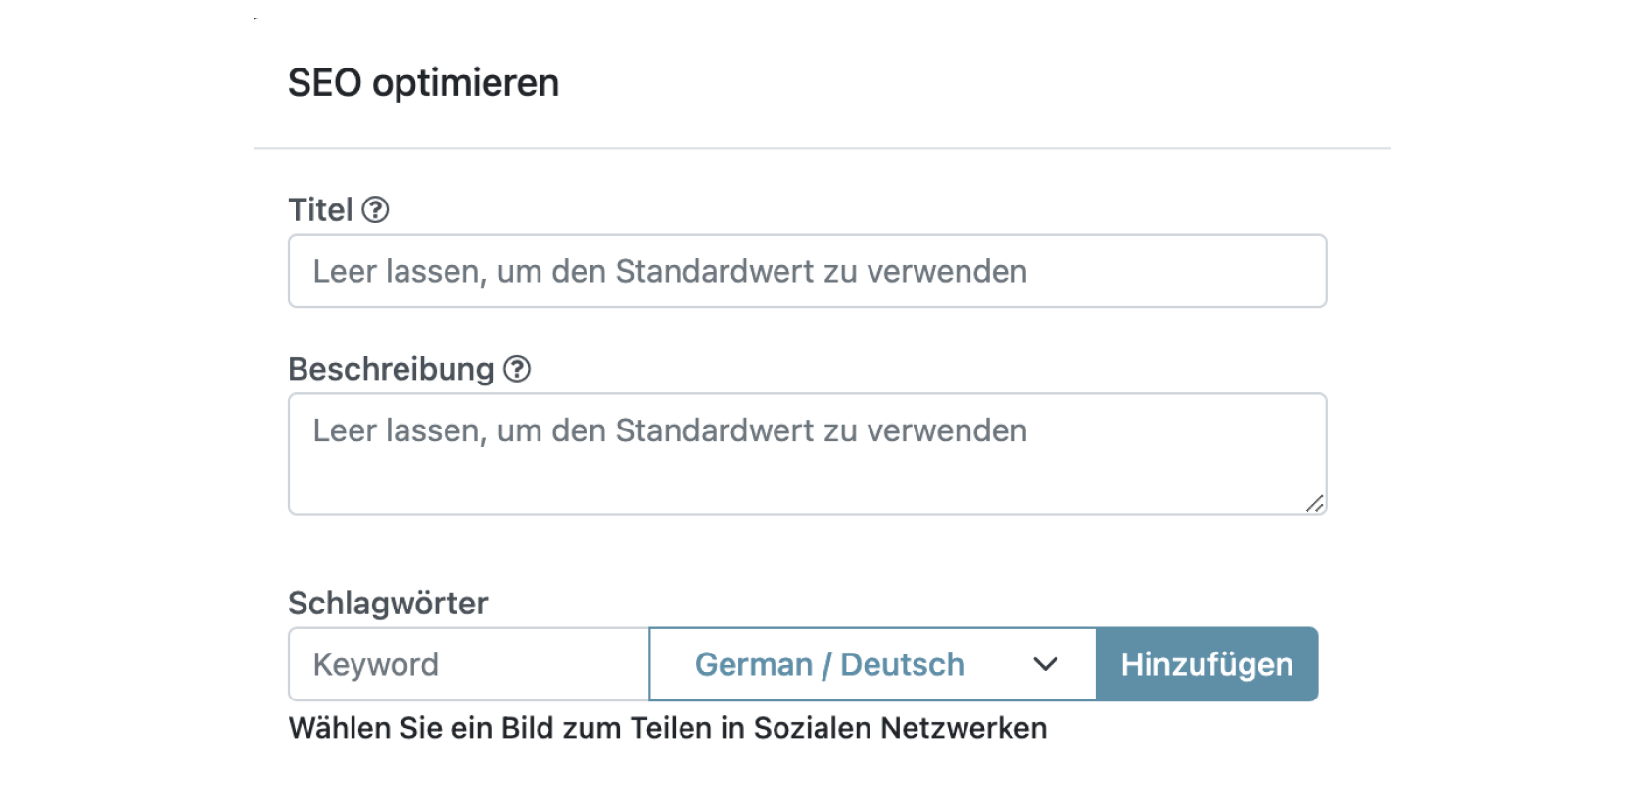Click the placeholder text in Titel field
Image resolution: width=1645 pixels, height=812 pixels.
[670, 271]
